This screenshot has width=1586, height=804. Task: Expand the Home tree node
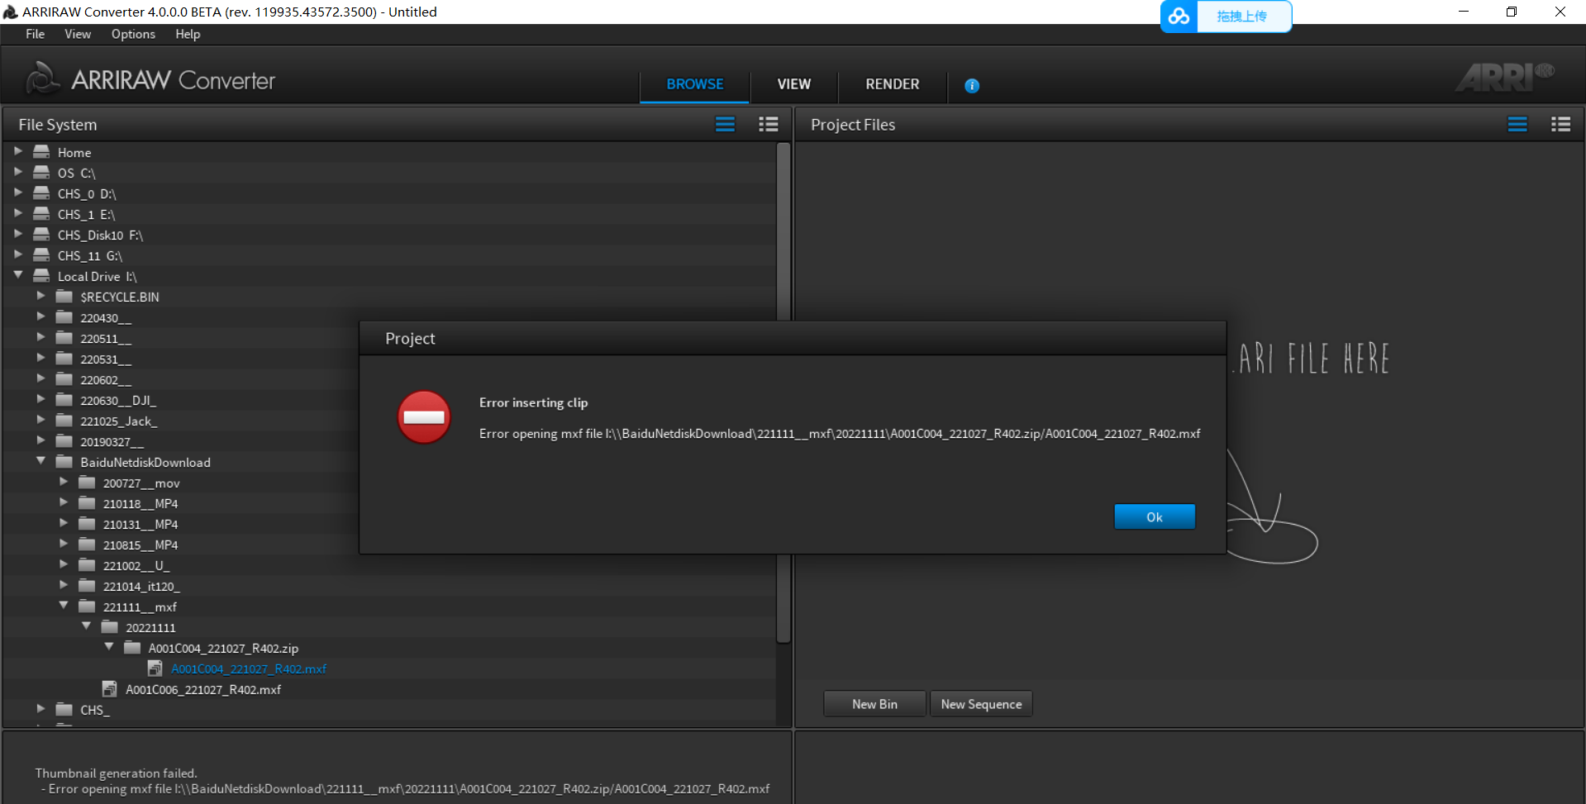(x=18, y=151)
